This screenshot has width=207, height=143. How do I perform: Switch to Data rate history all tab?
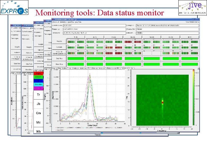click(98, 68)
